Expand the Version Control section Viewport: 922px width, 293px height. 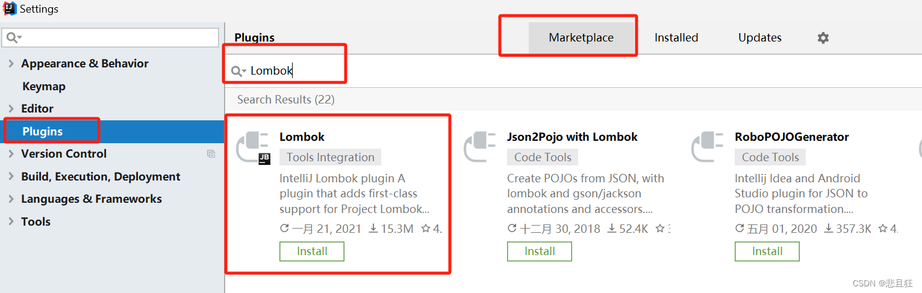click(11, 154)
